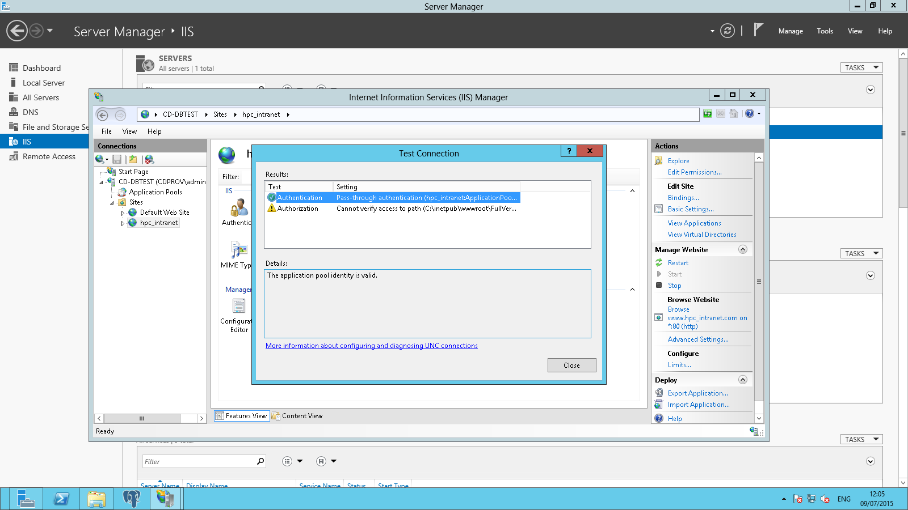
Task: Click Edit Permissions link in Actions
Action: [695, 172]
